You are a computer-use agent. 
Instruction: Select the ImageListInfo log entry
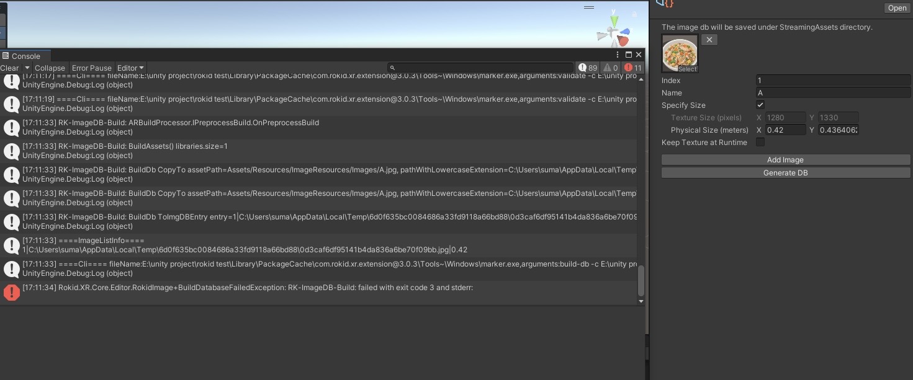(x=319, y=245)
